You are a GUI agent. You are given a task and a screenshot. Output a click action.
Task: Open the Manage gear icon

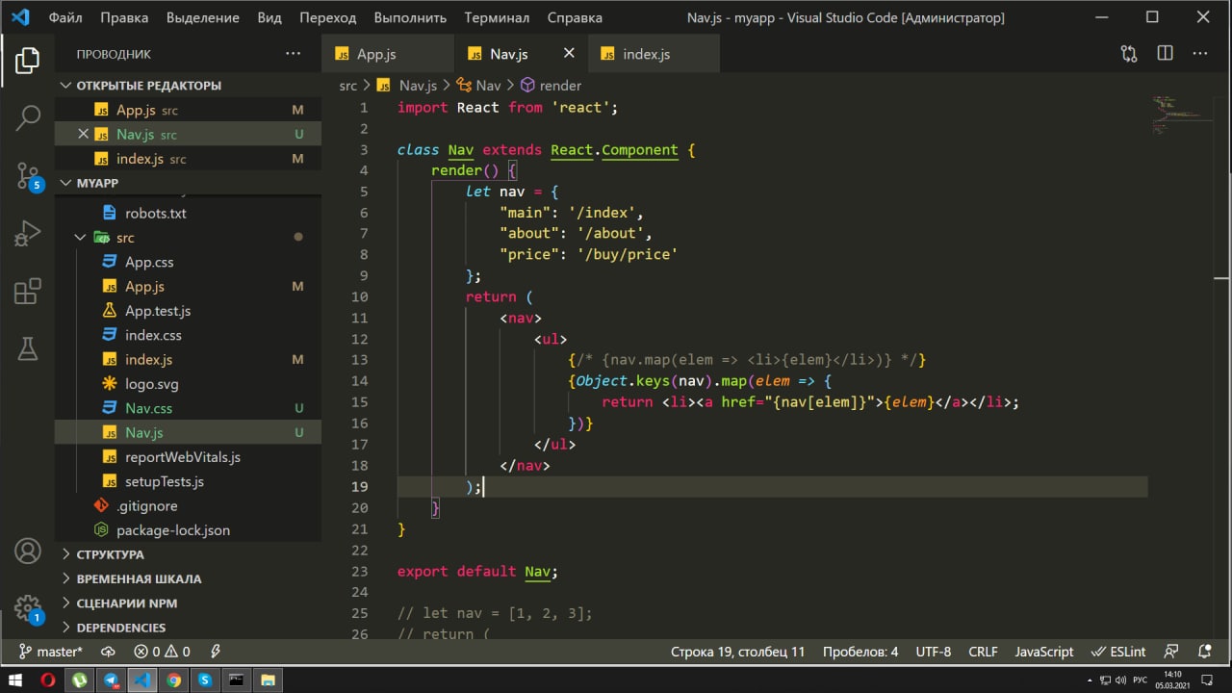[28, 608]
